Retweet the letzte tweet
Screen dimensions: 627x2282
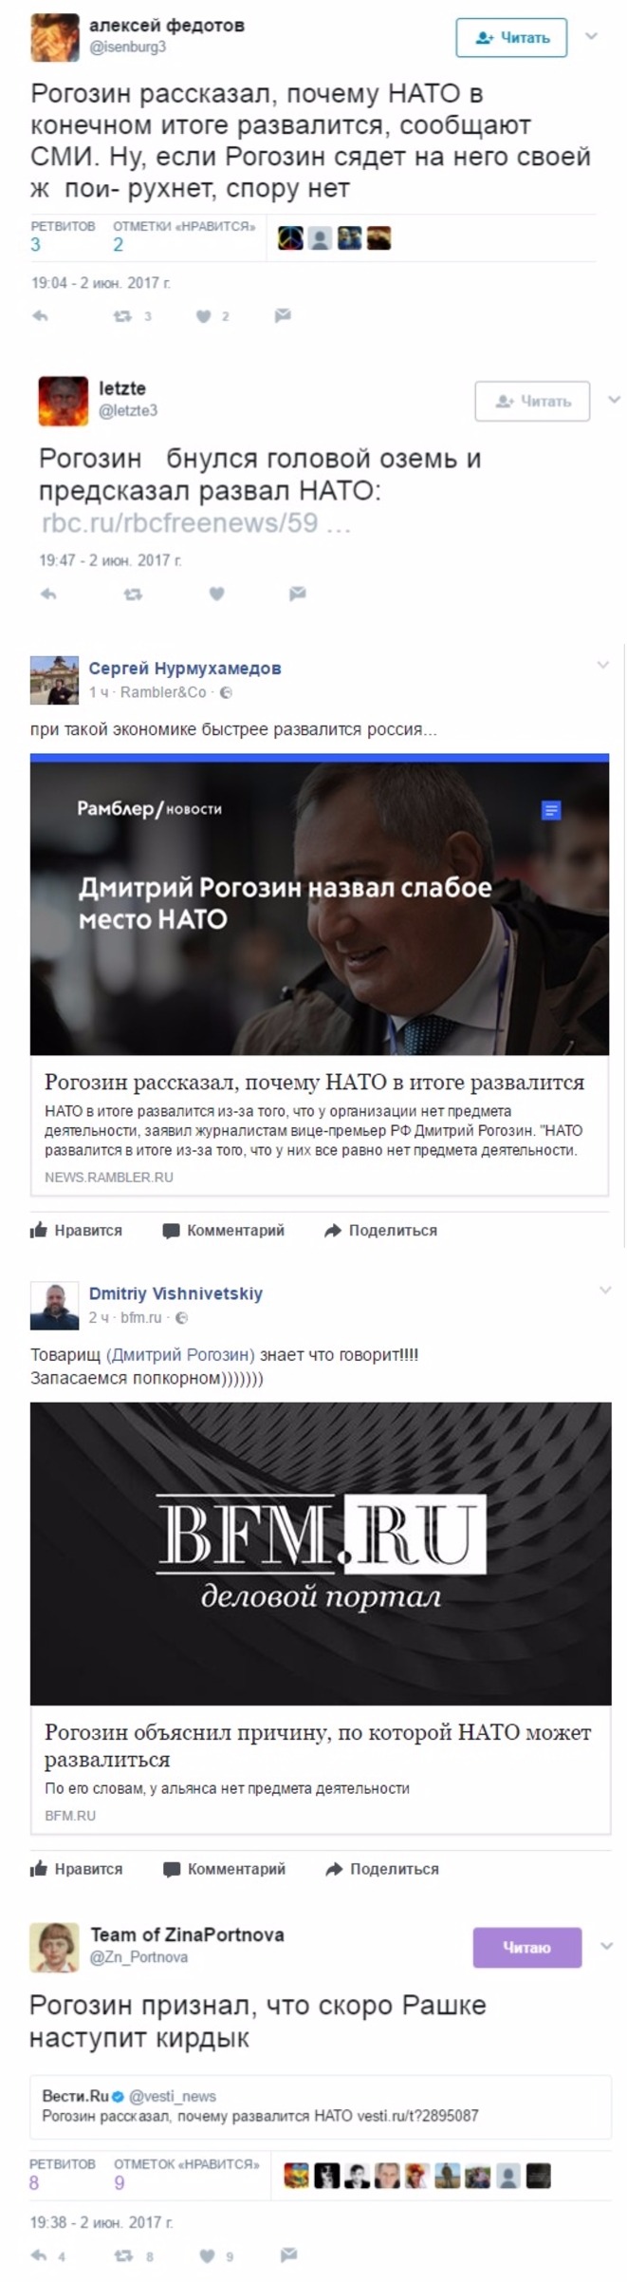point(133,594)
